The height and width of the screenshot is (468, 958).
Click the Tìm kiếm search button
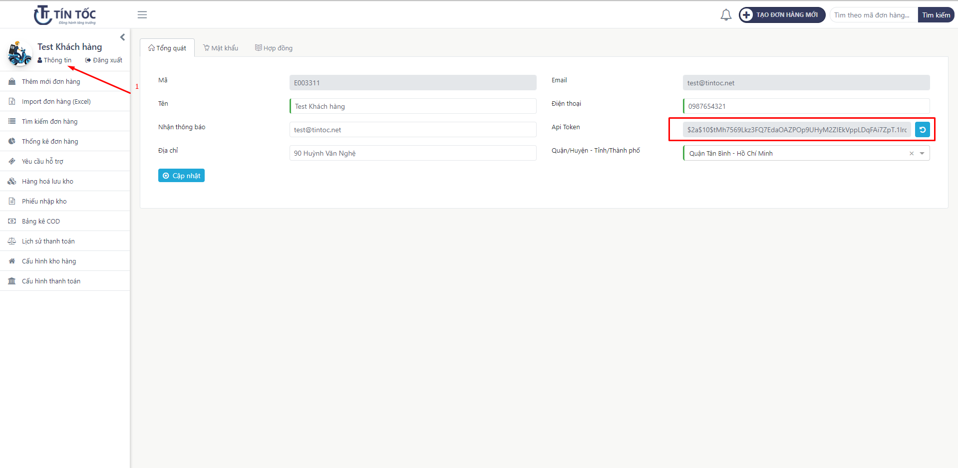936,15
